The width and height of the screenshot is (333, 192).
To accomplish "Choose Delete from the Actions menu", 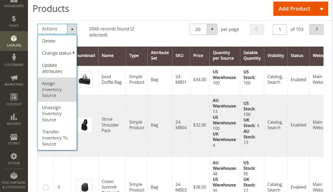I will click(x=49, y=41).
